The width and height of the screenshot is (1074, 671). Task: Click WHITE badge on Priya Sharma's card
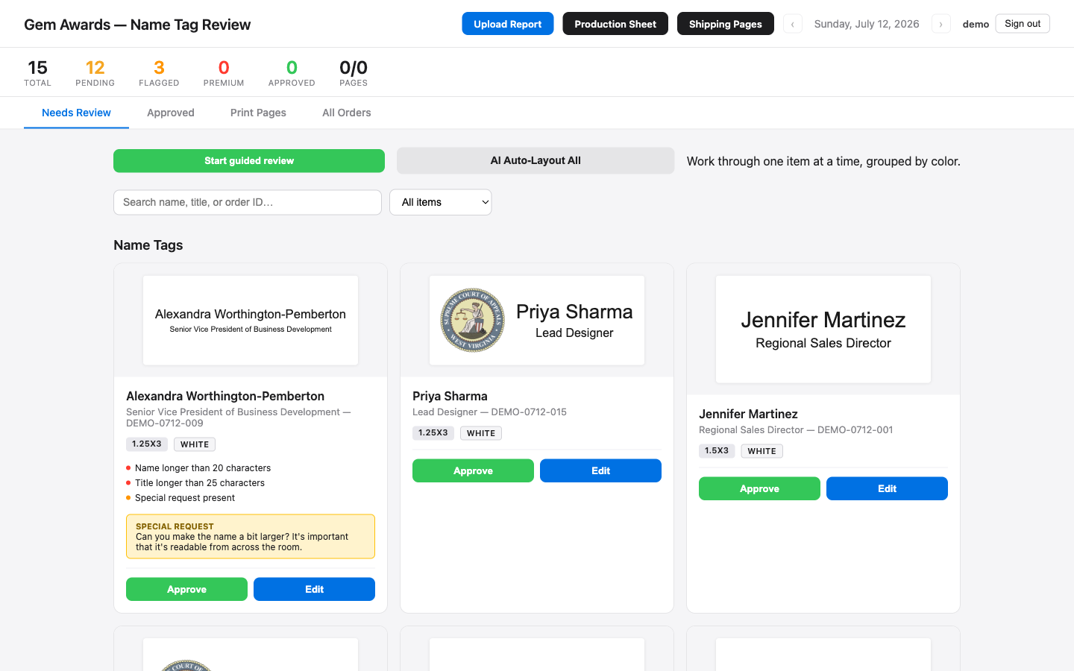481,433
